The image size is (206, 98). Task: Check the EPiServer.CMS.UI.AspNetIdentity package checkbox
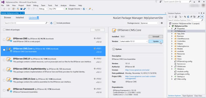coord(4,70)
